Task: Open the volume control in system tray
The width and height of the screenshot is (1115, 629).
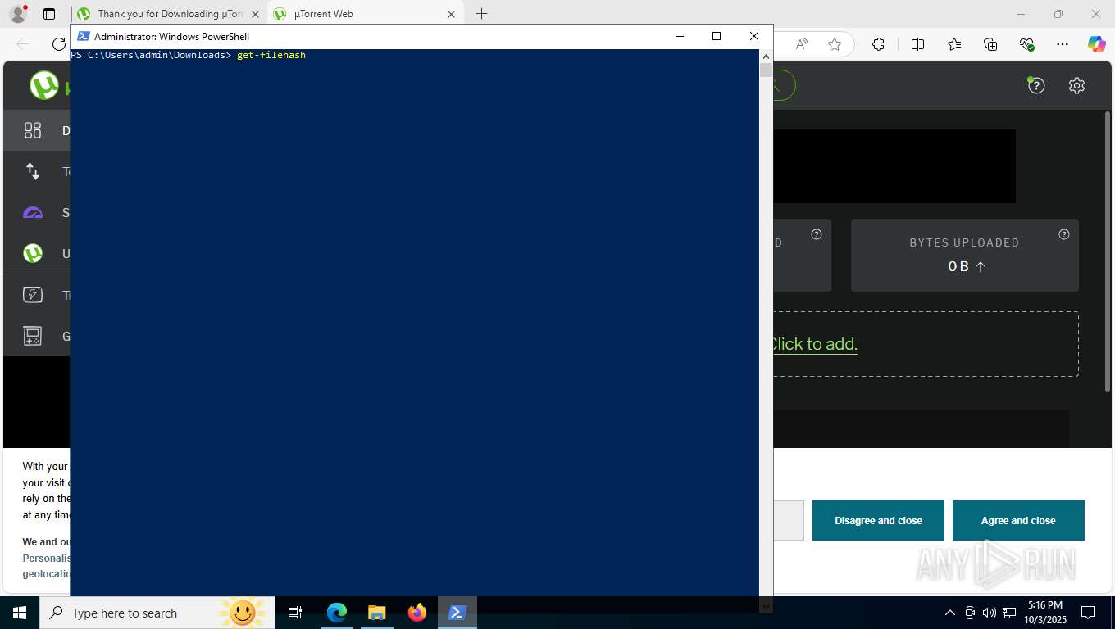Action: (989, 613)
